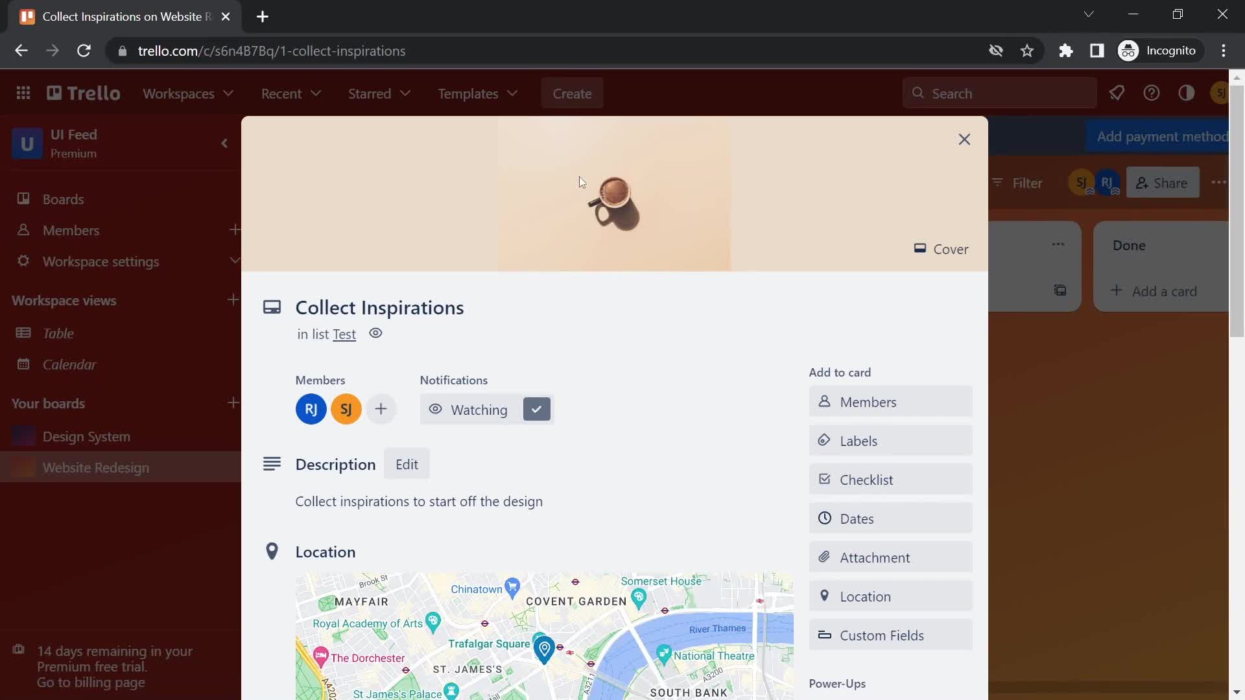Select the Design System board
The height and width of the screenshot is (700, 1245).
[x=86, y=436]
